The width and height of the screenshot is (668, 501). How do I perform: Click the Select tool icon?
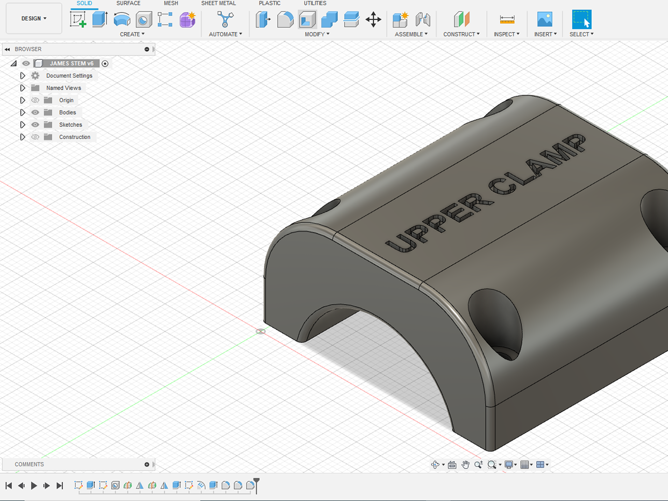[x=581, y=20]
